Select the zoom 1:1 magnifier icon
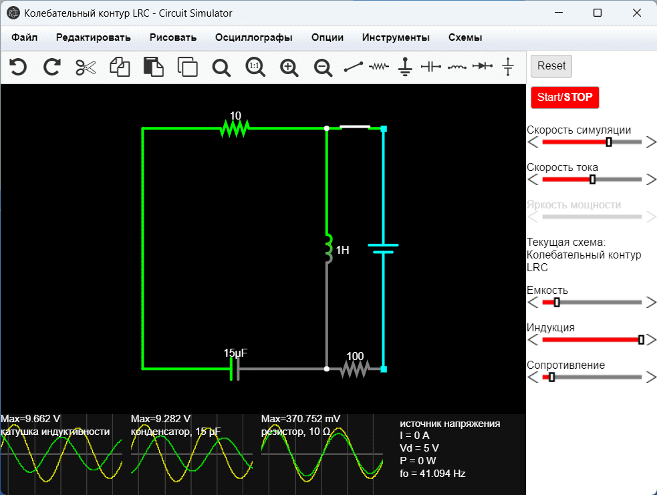 255,67
